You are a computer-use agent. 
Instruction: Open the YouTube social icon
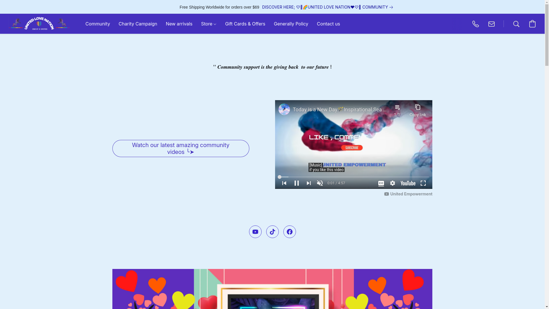[255, 232]
